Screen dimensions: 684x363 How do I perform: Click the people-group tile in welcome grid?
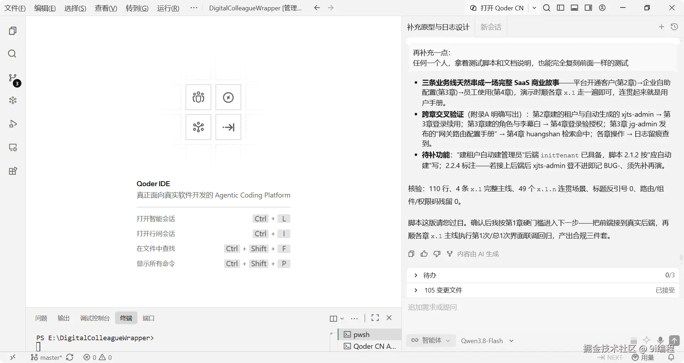click(x=198, y=97)
